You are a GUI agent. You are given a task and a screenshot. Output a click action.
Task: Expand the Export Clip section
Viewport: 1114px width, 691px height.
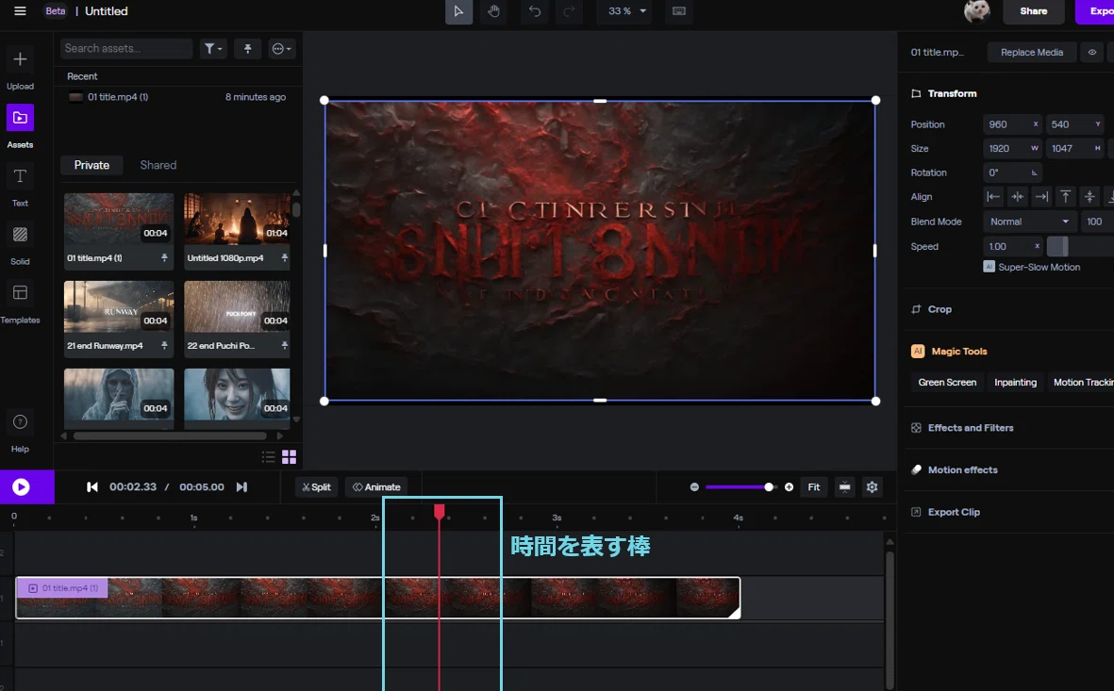(x=954, y=512)
